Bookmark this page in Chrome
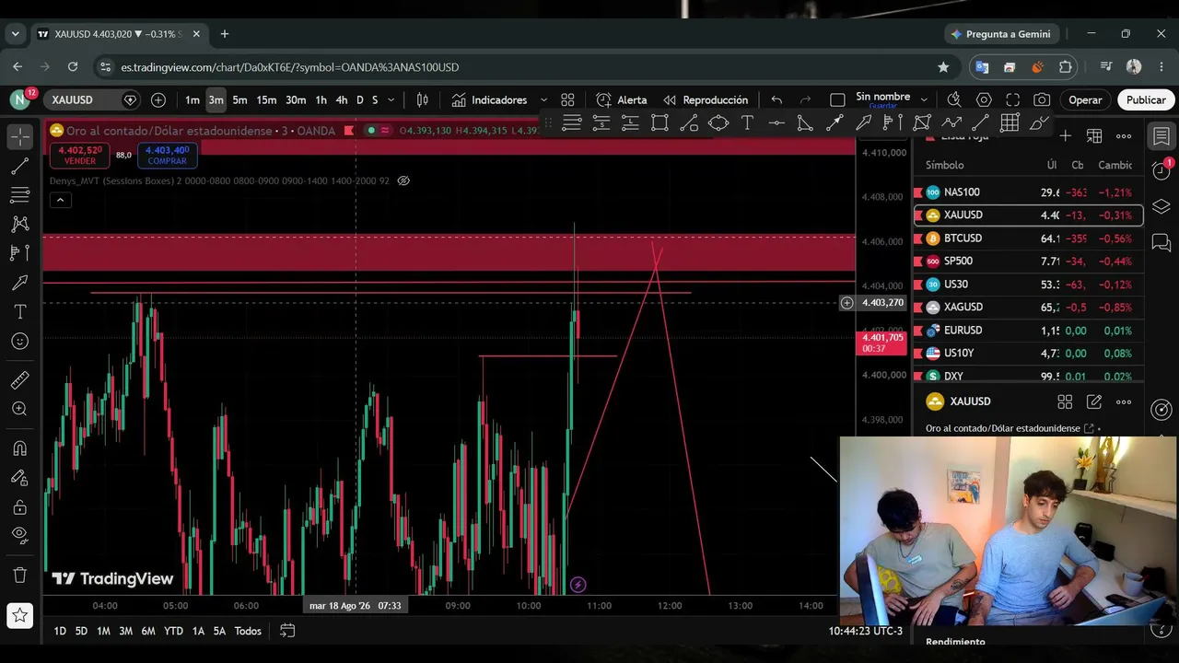Image resolution: width=1179 pixels, height=663 pixels. click(943, 67)
